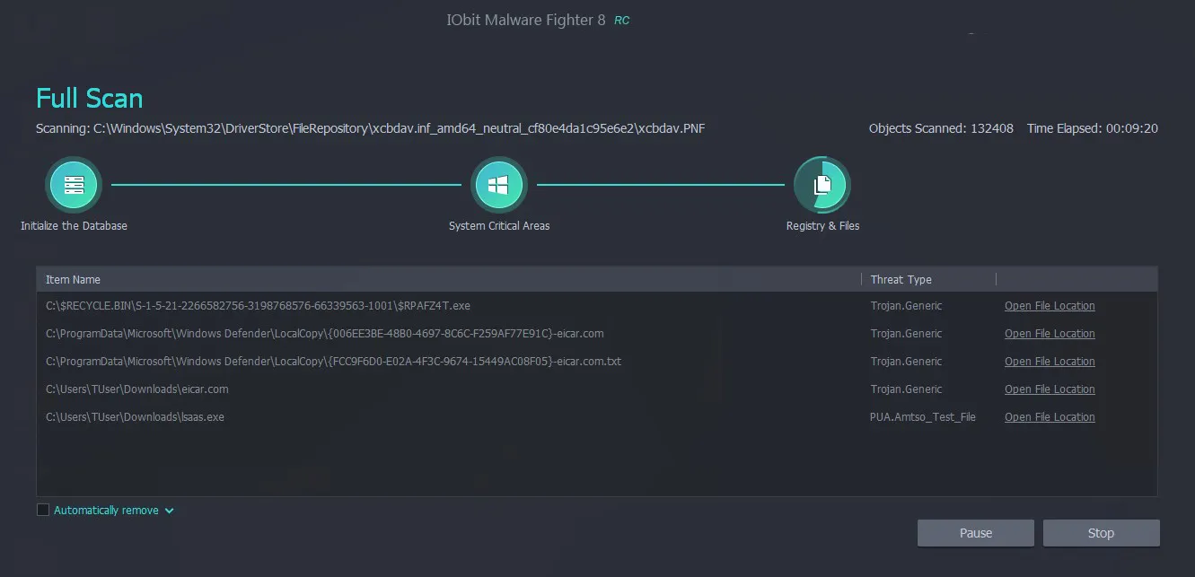Click the scan progress line between stages

coord(287,184)
